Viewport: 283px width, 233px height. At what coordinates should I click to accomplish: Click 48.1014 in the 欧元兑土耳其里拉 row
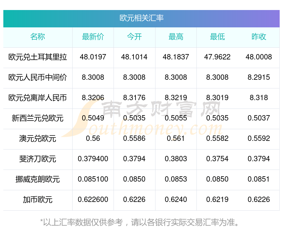[134, 57]
